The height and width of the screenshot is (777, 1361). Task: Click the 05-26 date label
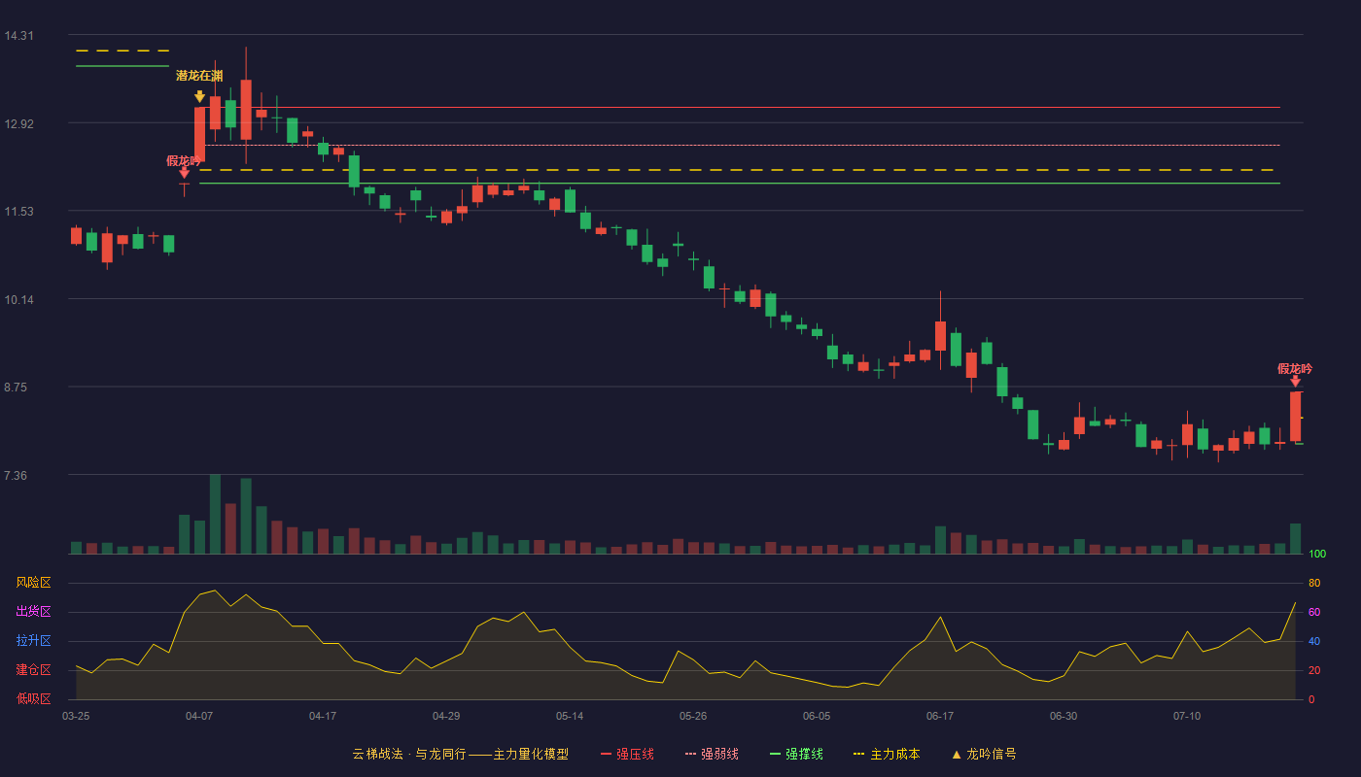point(693,716)
